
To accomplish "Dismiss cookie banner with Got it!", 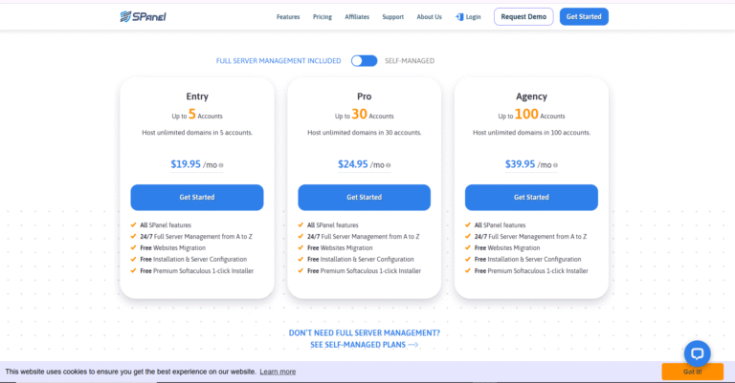I will pos(692,372).
